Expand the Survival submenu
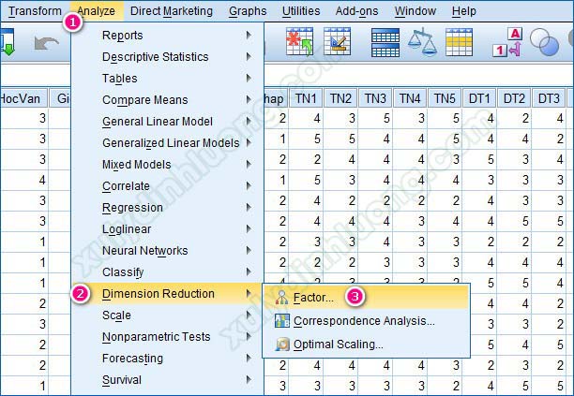The height and width of the screenshot is (396, 574). coord(167,380)
